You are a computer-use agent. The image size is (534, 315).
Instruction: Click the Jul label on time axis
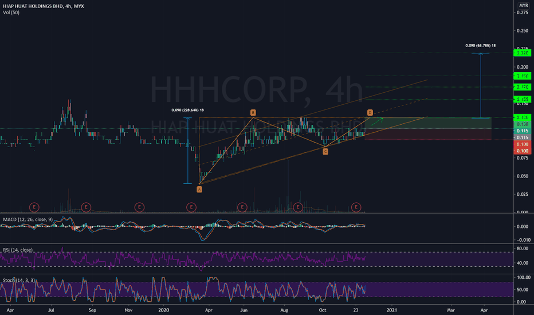pyautogui.click(x=51, y=310)
